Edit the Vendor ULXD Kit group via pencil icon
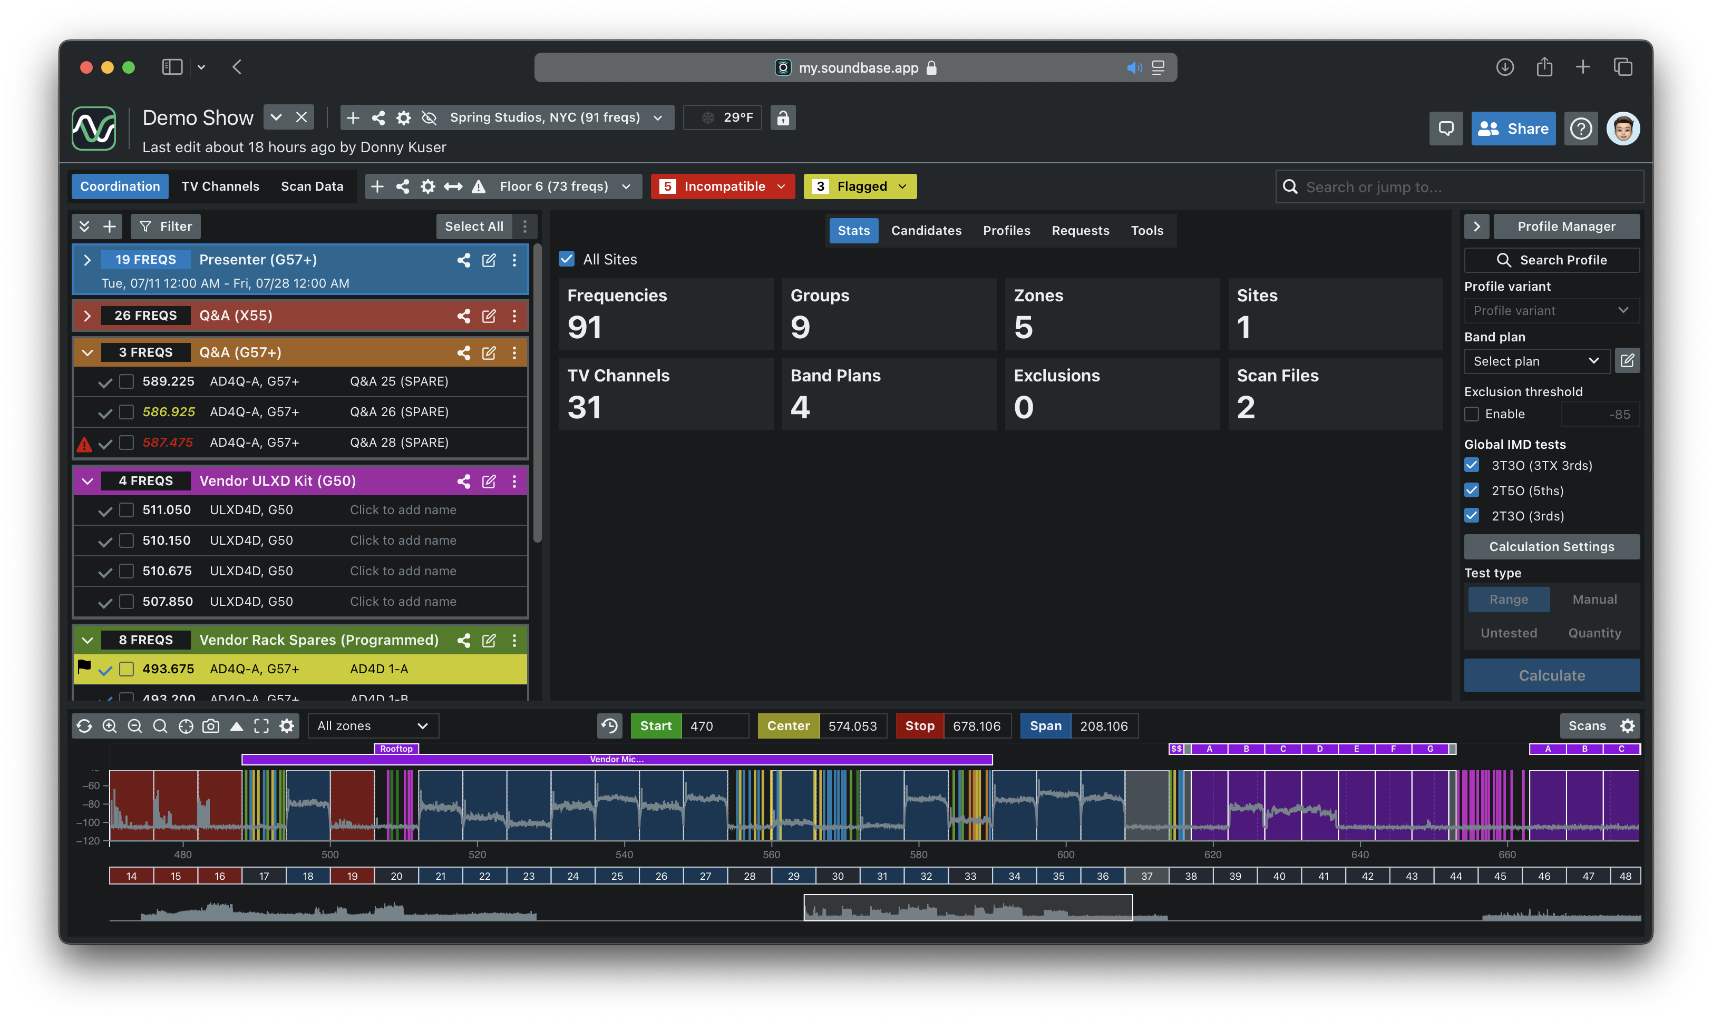Viewport: 1712px width, 1022px height. 489,481
